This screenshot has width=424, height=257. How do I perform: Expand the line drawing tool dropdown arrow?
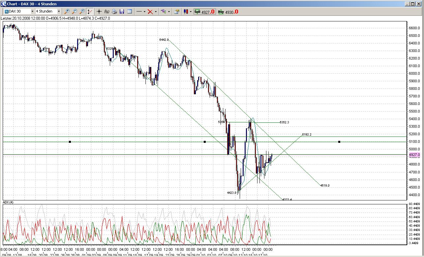click(x=144, y=12)
